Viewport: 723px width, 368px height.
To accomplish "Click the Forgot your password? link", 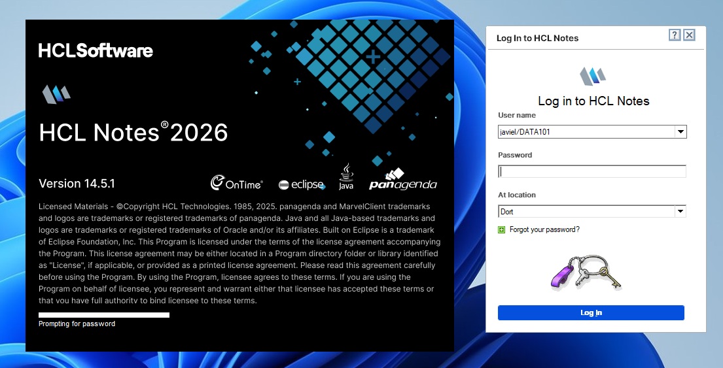I will [544, 229].
